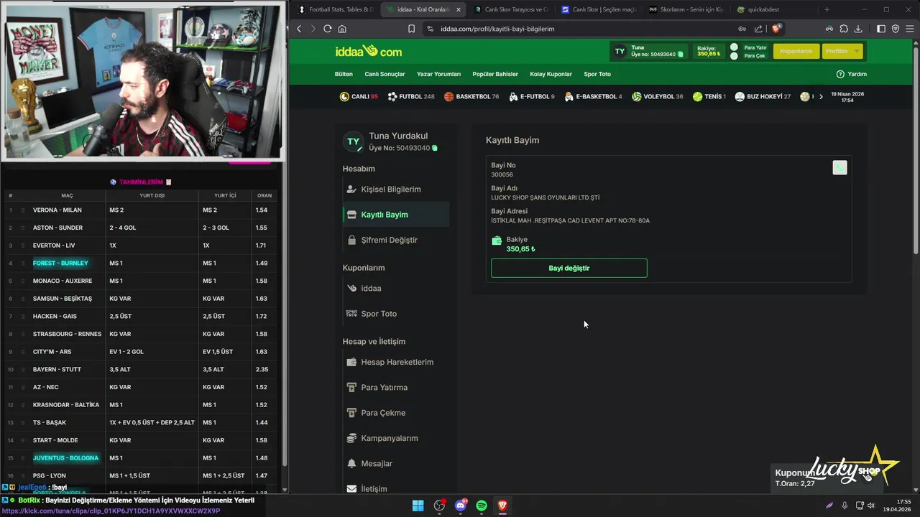Show more sports with the right chevron
This screenshot has height=517, width=920.
pos(821,96)
